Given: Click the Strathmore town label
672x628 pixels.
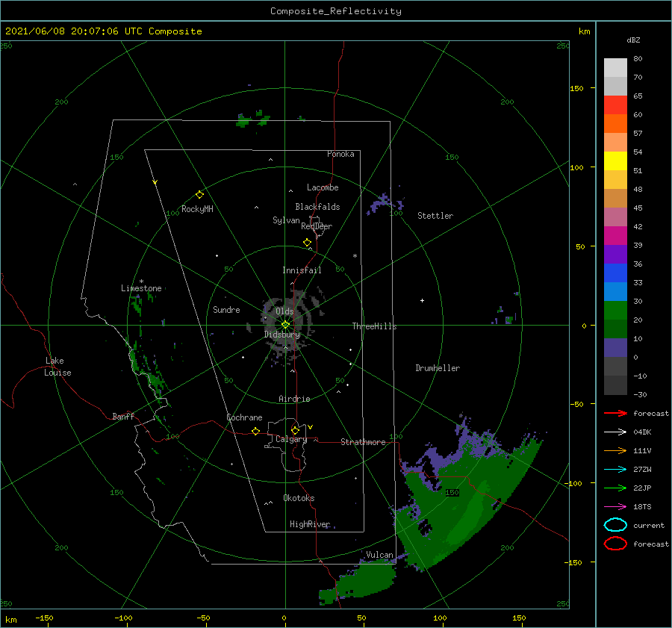Looking at the screenshot, I should pos(363,442).
